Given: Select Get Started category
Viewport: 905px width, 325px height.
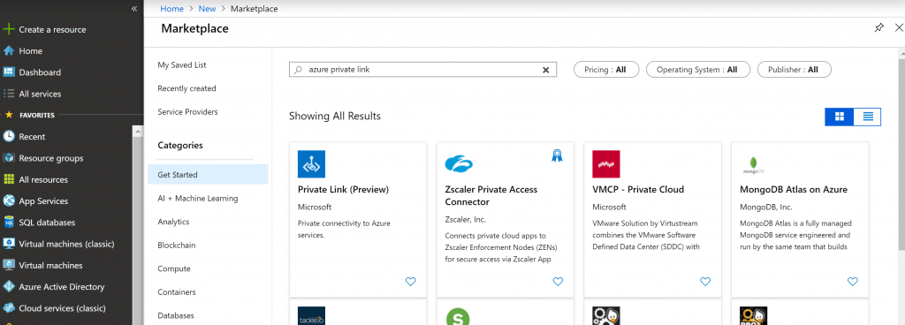Looking at the screenshot, I should click(x=208, y=175).
